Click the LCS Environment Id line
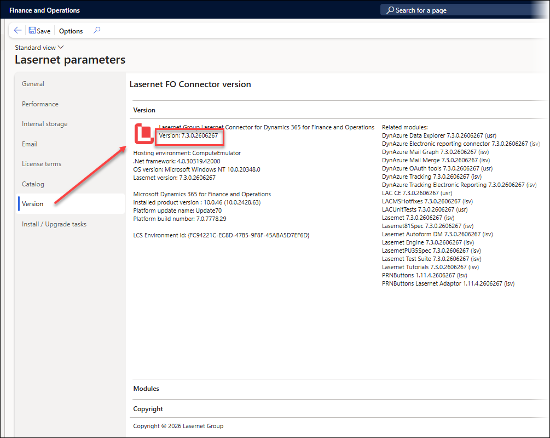Image resolution: width=550 pixels, height=438 pixels. 221,235
